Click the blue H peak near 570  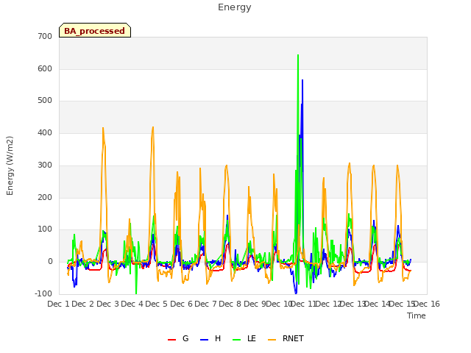[x=302, y=80]
